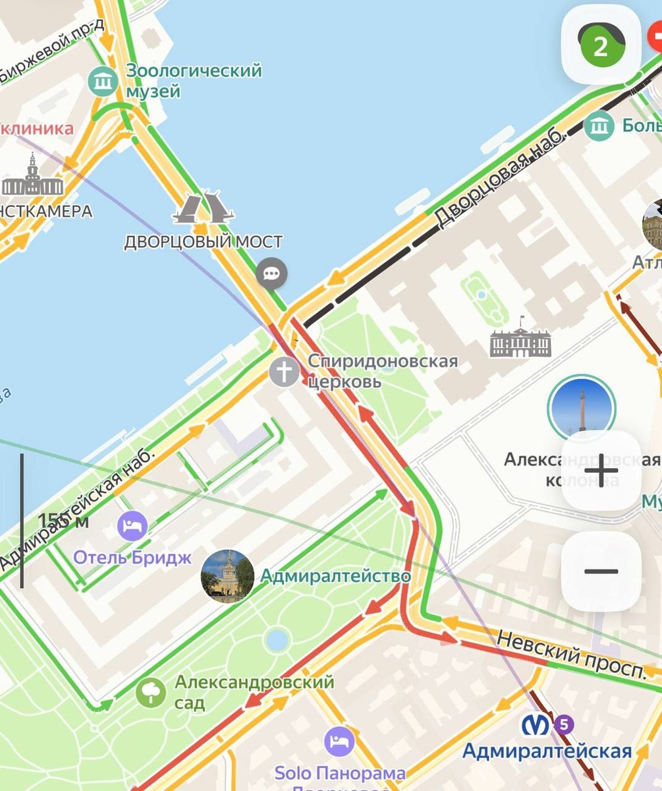Tap the Admiralteyskaya embankment street label

76,510
